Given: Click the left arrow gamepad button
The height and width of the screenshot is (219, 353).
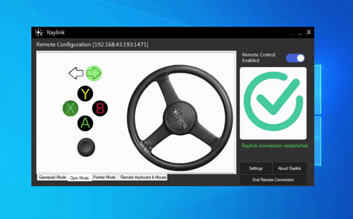Looking at the screenshot, I should (x=76, y=73).
